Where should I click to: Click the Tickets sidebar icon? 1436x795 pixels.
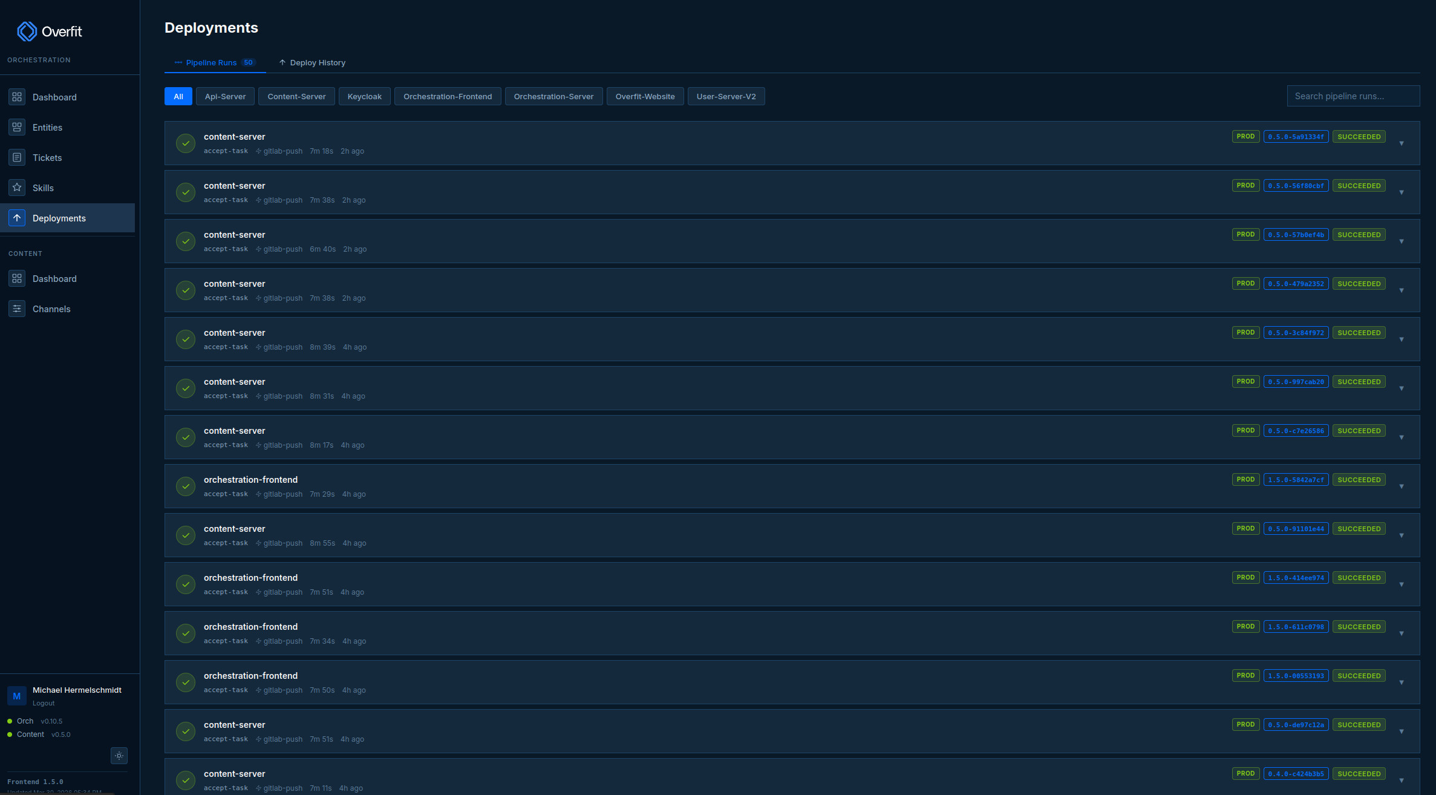(x=17, y=157)
